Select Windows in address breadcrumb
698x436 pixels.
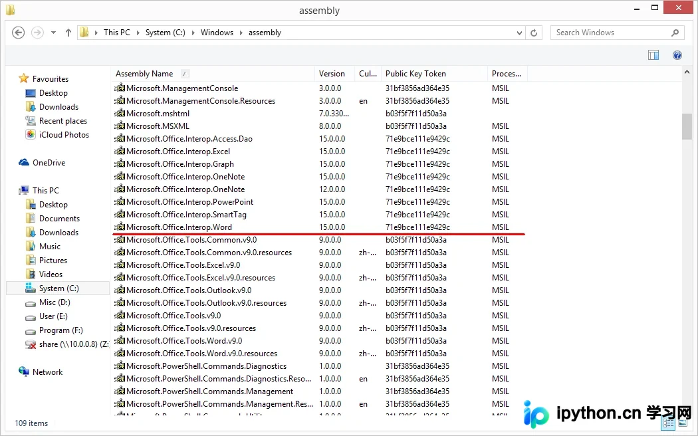point(217,33)
